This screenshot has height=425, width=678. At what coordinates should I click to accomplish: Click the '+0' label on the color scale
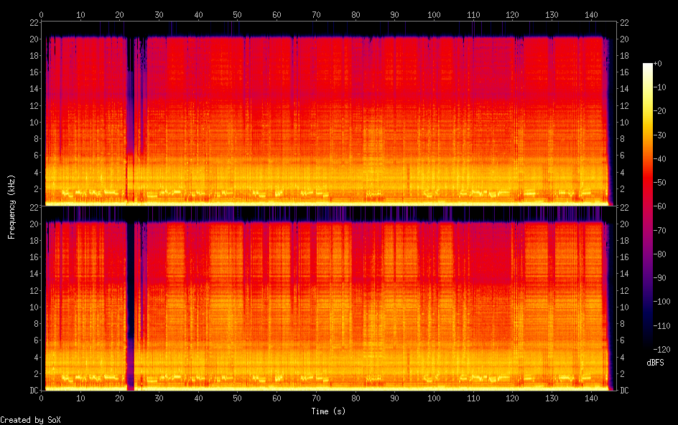(x=658, y=63)
